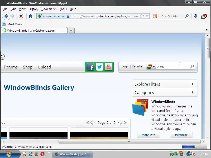211x158 pixels.
Task: Click the taskbar clock showing 2:02 AM
Action: pos(203,154)
